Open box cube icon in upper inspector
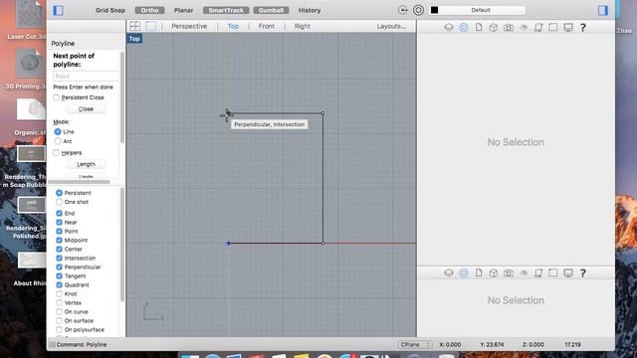Image resolution: width=637 pixels, height=358 pixels. tap(494, 27)
